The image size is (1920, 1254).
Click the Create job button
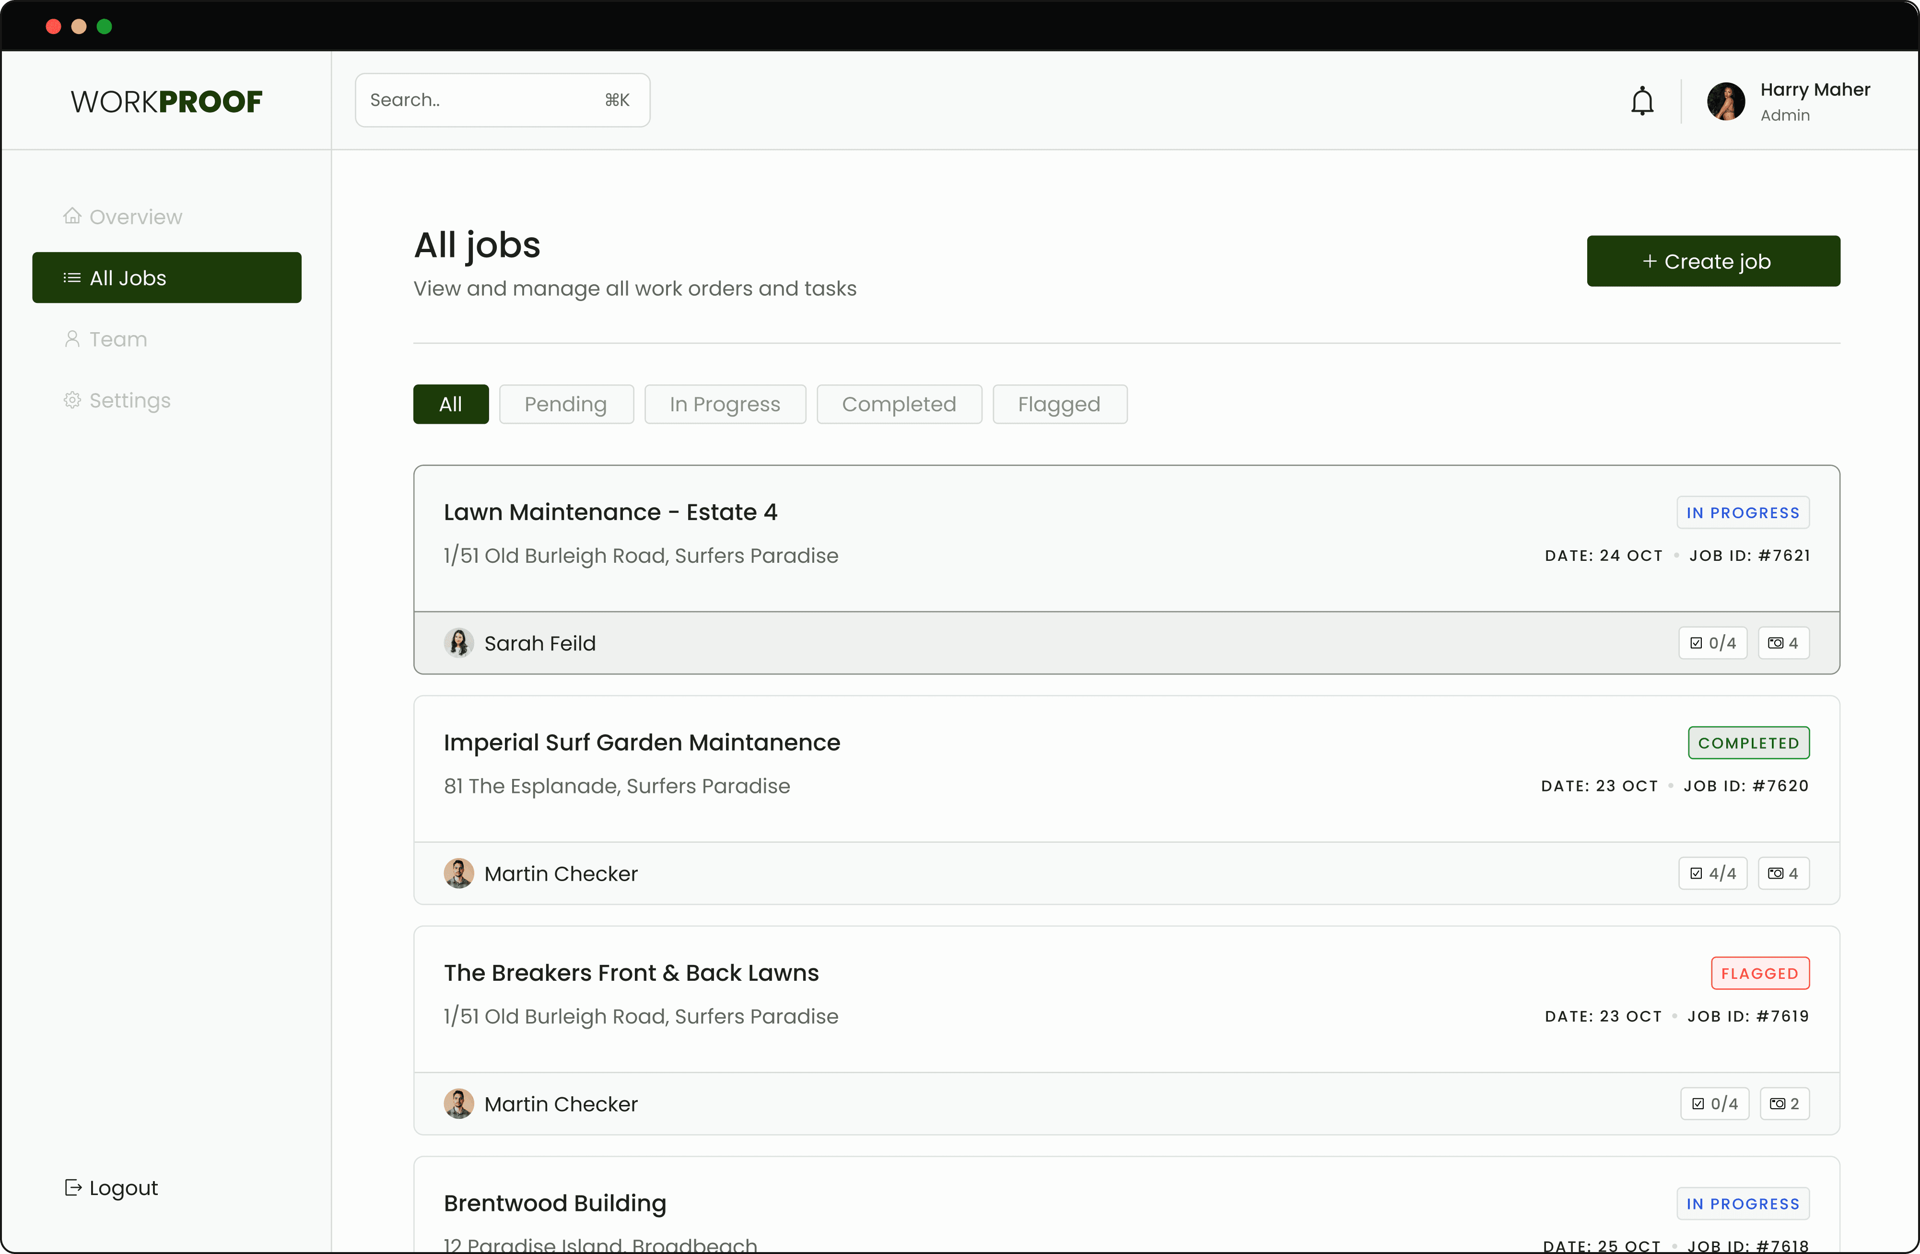pos(1713,261)
